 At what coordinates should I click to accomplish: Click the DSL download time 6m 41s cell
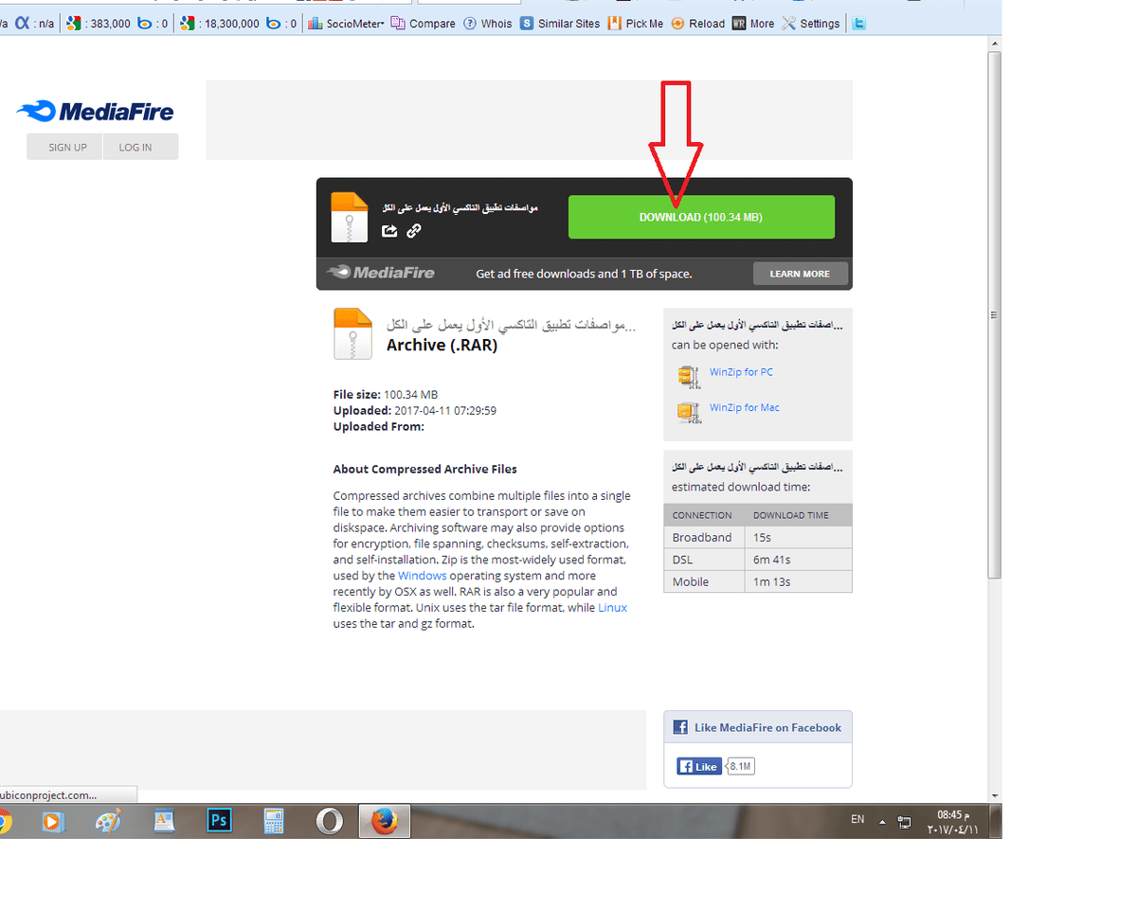click(x=799, y=560)
